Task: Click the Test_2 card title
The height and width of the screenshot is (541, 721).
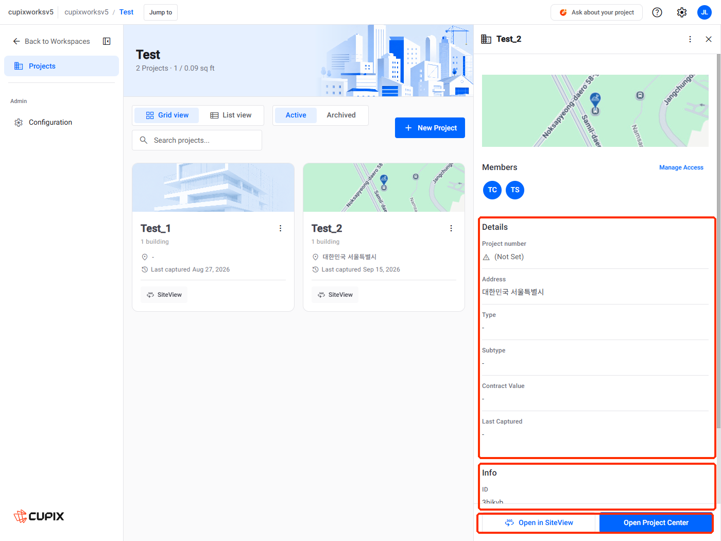Action: pyautogui.click(x=327, y=228)
